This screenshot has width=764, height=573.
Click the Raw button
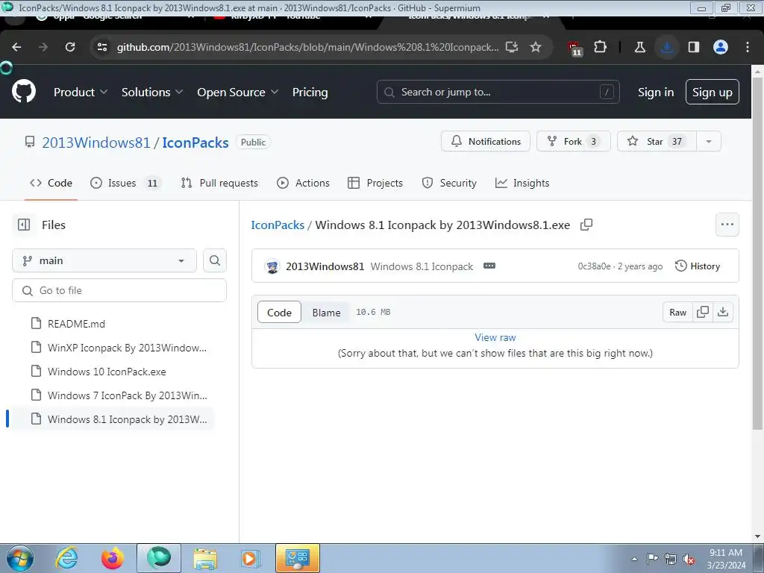pos(677,312)
